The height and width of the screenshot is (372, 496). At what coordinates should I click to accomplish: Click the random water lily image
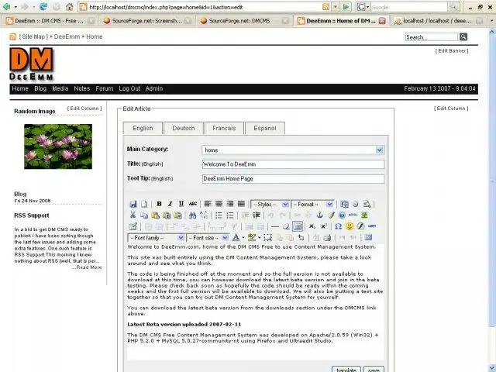tap(58, 146)
